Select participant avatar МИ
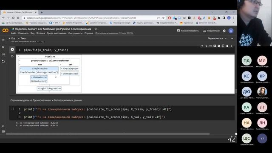This screenshot has height=153, width=272. point(262,60)
